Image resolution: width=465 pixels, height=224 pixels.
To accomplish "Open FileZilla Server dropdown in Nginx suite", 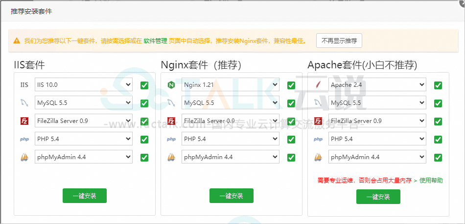I will tap(231, 121).
